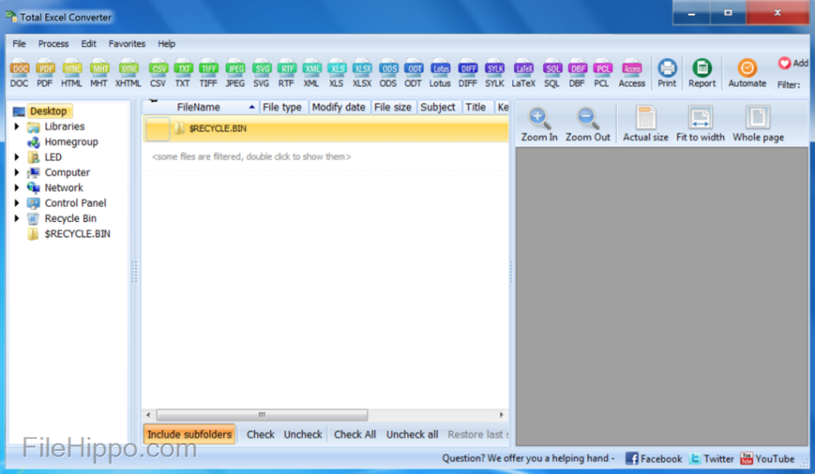Expand the Control Panel tree node
The image size is (815, 474).
click(x=17, y=203)
